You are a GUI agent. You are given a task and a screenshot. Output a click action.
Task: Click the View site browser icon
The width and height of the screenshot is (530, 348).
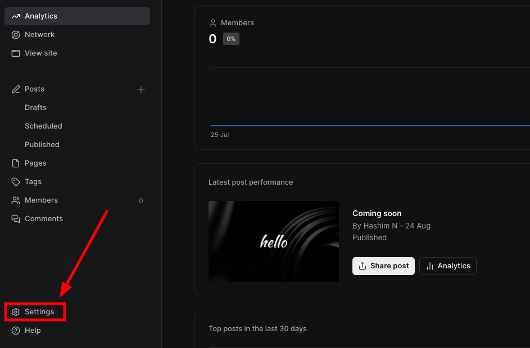pos(16,53)
